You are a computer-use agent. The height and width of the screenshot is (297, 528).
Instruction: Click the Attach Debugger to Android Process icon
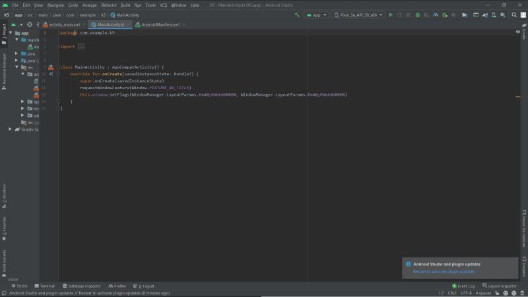click(x=444, y=15)
